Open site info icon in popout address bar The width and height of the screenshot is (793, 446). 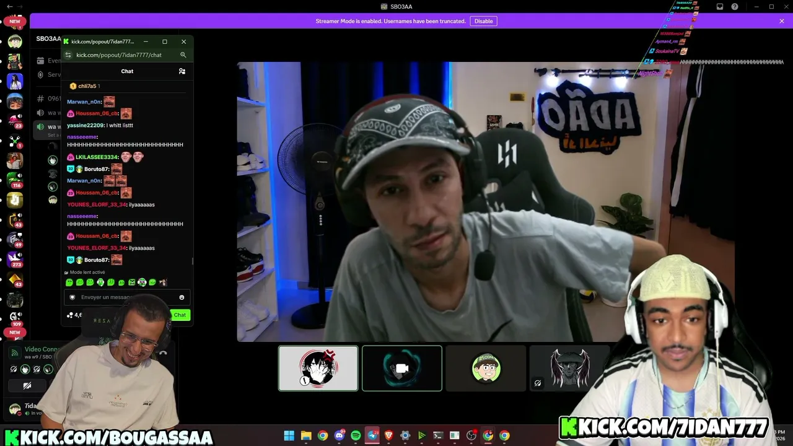(x=68, y=55)
